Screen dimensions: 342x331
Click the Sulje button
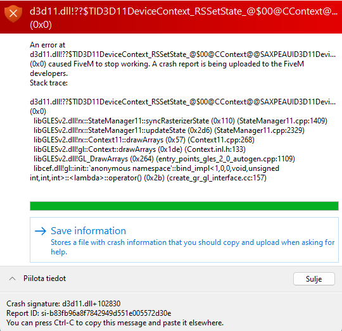point(314,278)
